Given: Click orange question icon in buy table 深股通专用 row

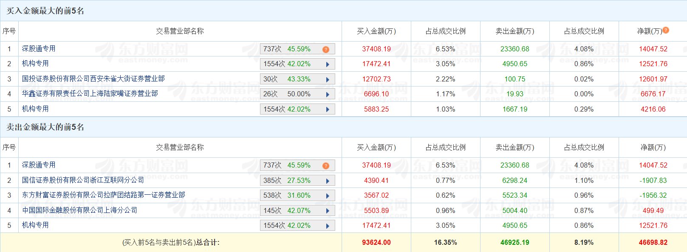Looking at the screenshot, I should pyautogui.click(x=326, y=49).
